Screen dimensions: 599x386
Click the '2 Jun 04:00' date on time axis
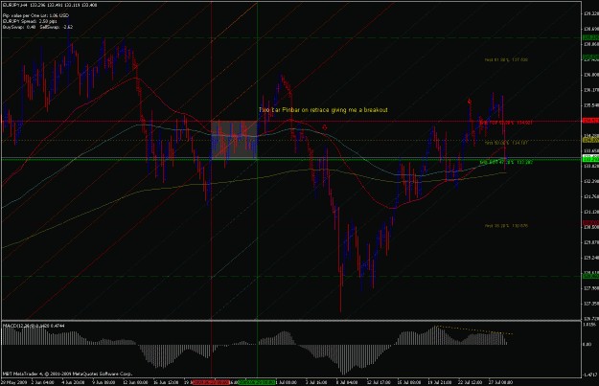point(43,382)
